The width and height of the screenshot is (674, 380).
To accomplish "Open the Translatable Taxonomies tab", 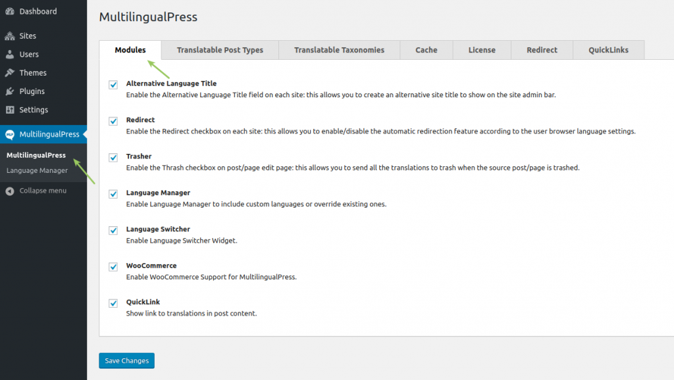I will pyautogui.click(x=339, y=50).
